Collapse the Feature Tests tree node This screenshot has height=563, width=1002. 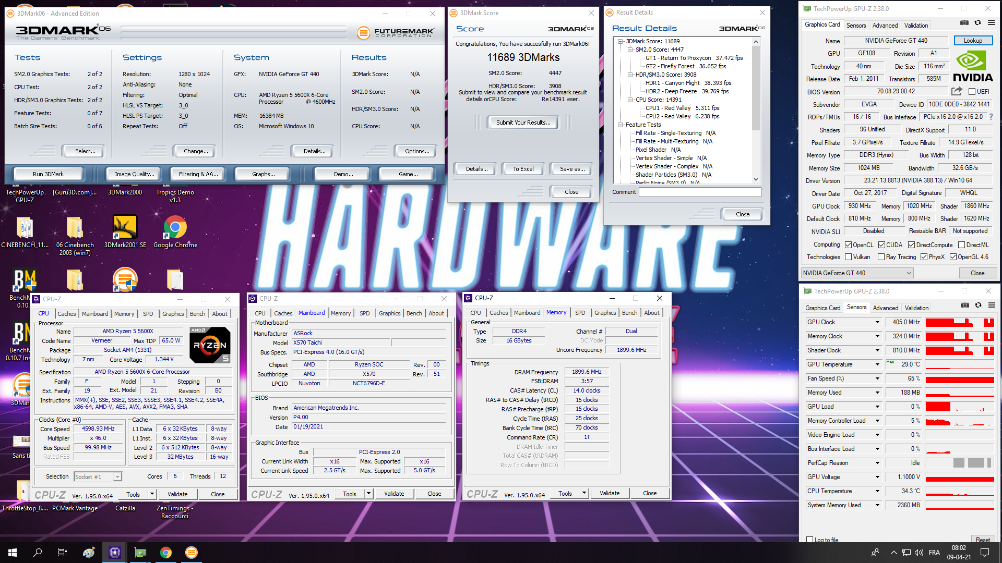[621, 125]
